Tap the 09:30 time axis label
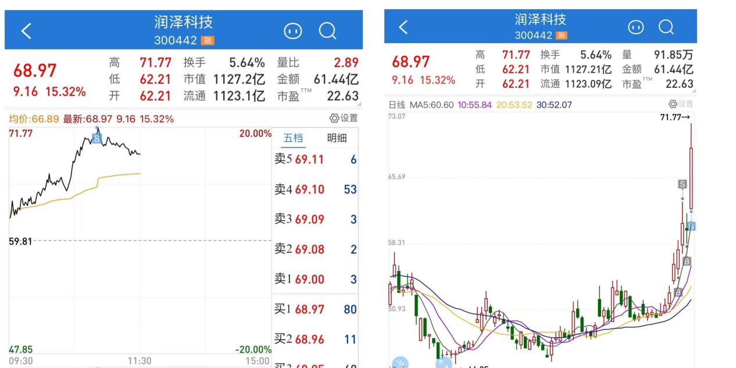Screen dimensions: 736x368 [x=21, y=361]
